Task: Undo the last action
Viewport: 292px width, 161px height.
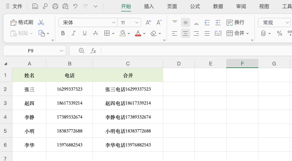Action: [x=75, y=6]
